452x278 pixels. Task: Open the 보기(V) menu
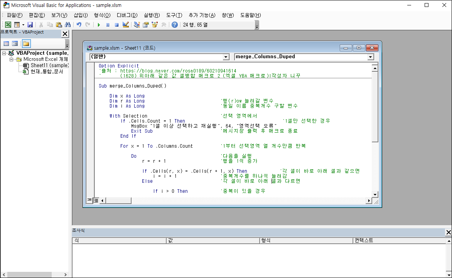pos(59,15)
